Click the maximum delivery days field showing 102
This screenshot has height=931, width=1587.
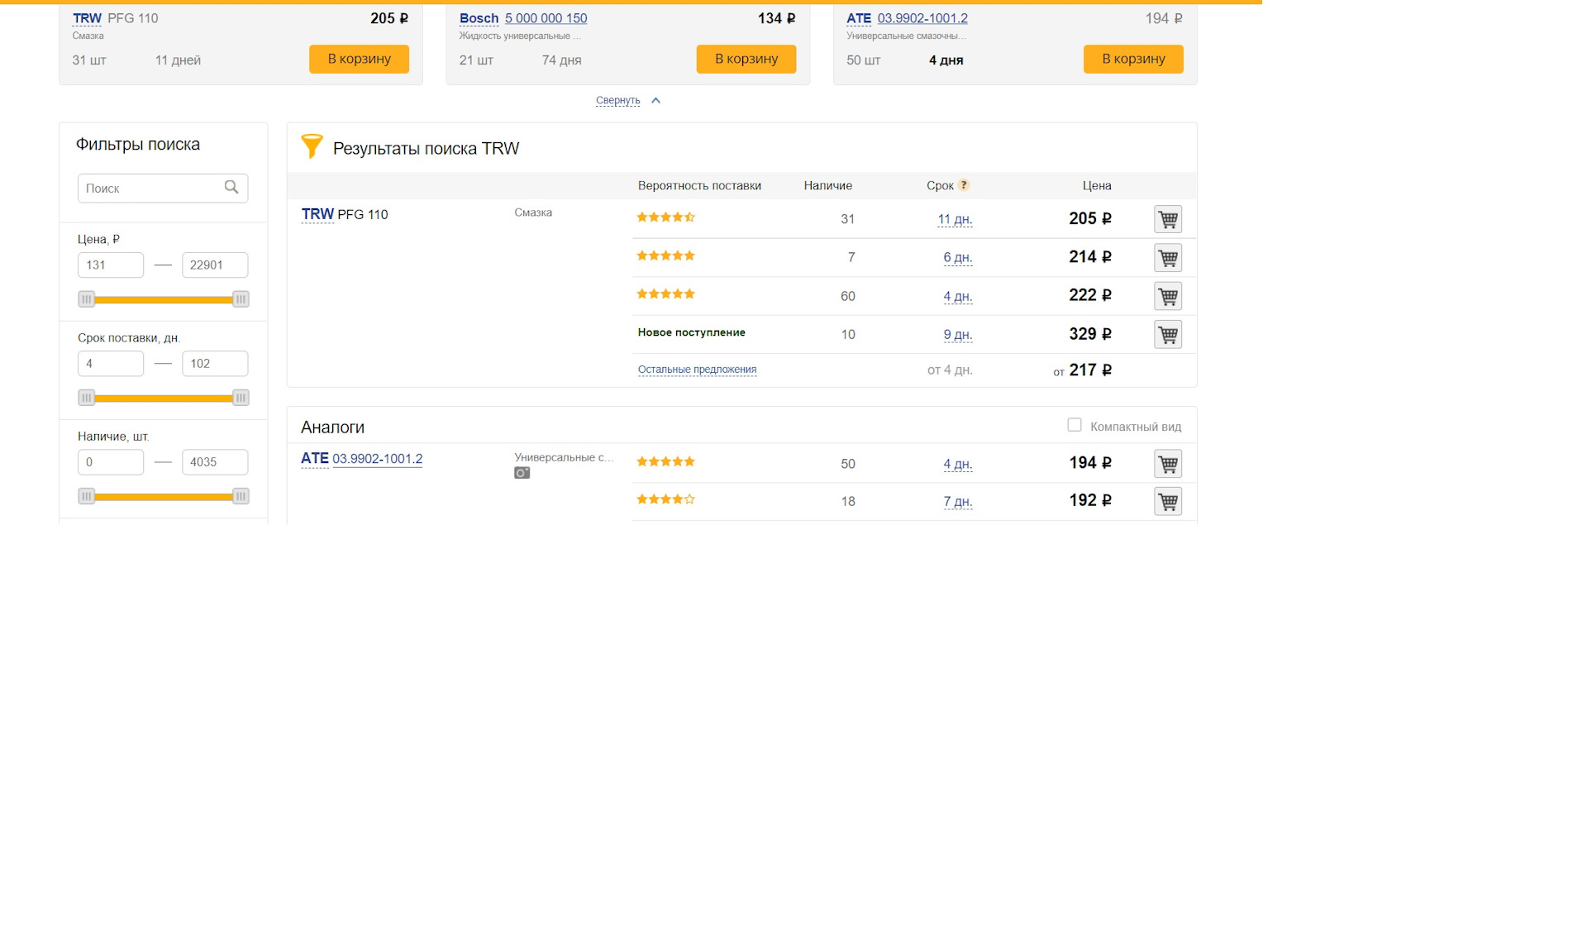pos(215,364)
